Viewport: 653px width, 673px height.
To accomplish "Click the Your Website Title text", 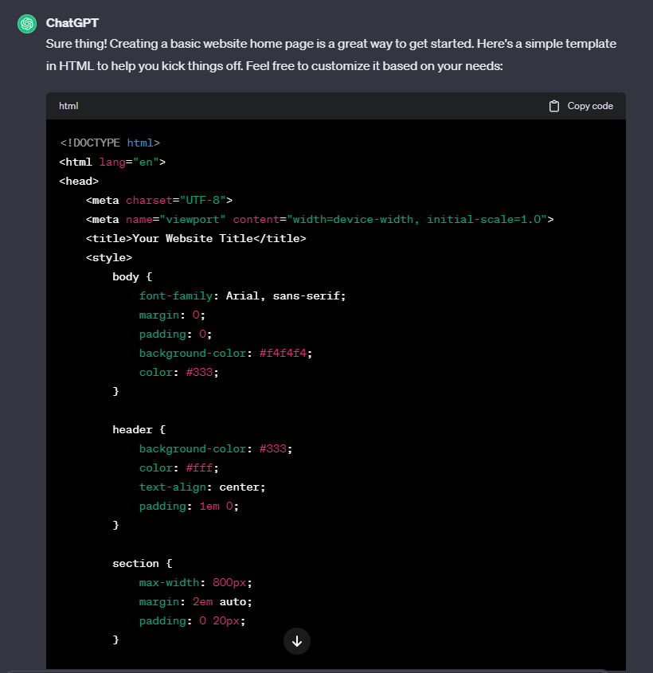I will (x=191, y=238).
